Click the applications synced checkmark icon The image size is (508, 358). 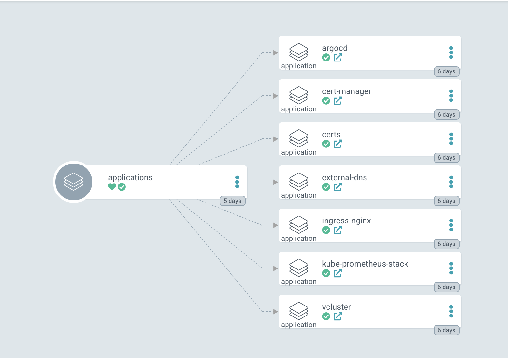click(x=122, y=187)
